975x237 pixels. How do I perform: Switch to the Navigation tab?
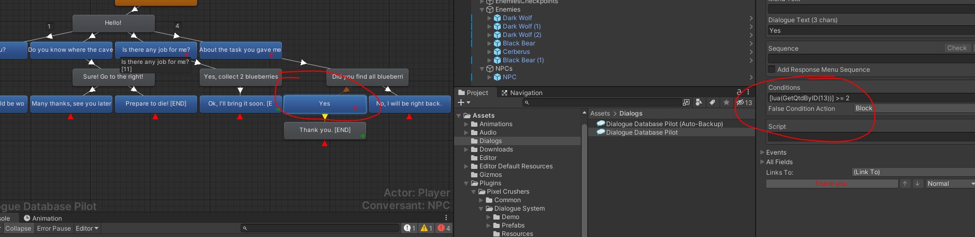click(x=521, y=92)
